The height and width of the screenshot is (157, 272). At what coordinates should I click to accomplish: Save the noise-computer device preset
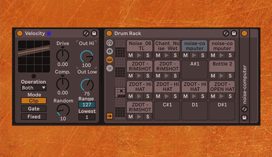244,118
